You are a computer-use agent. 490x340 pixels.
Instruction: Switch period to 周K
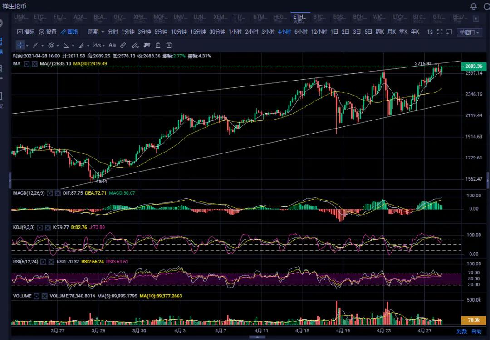coord(380,32)
